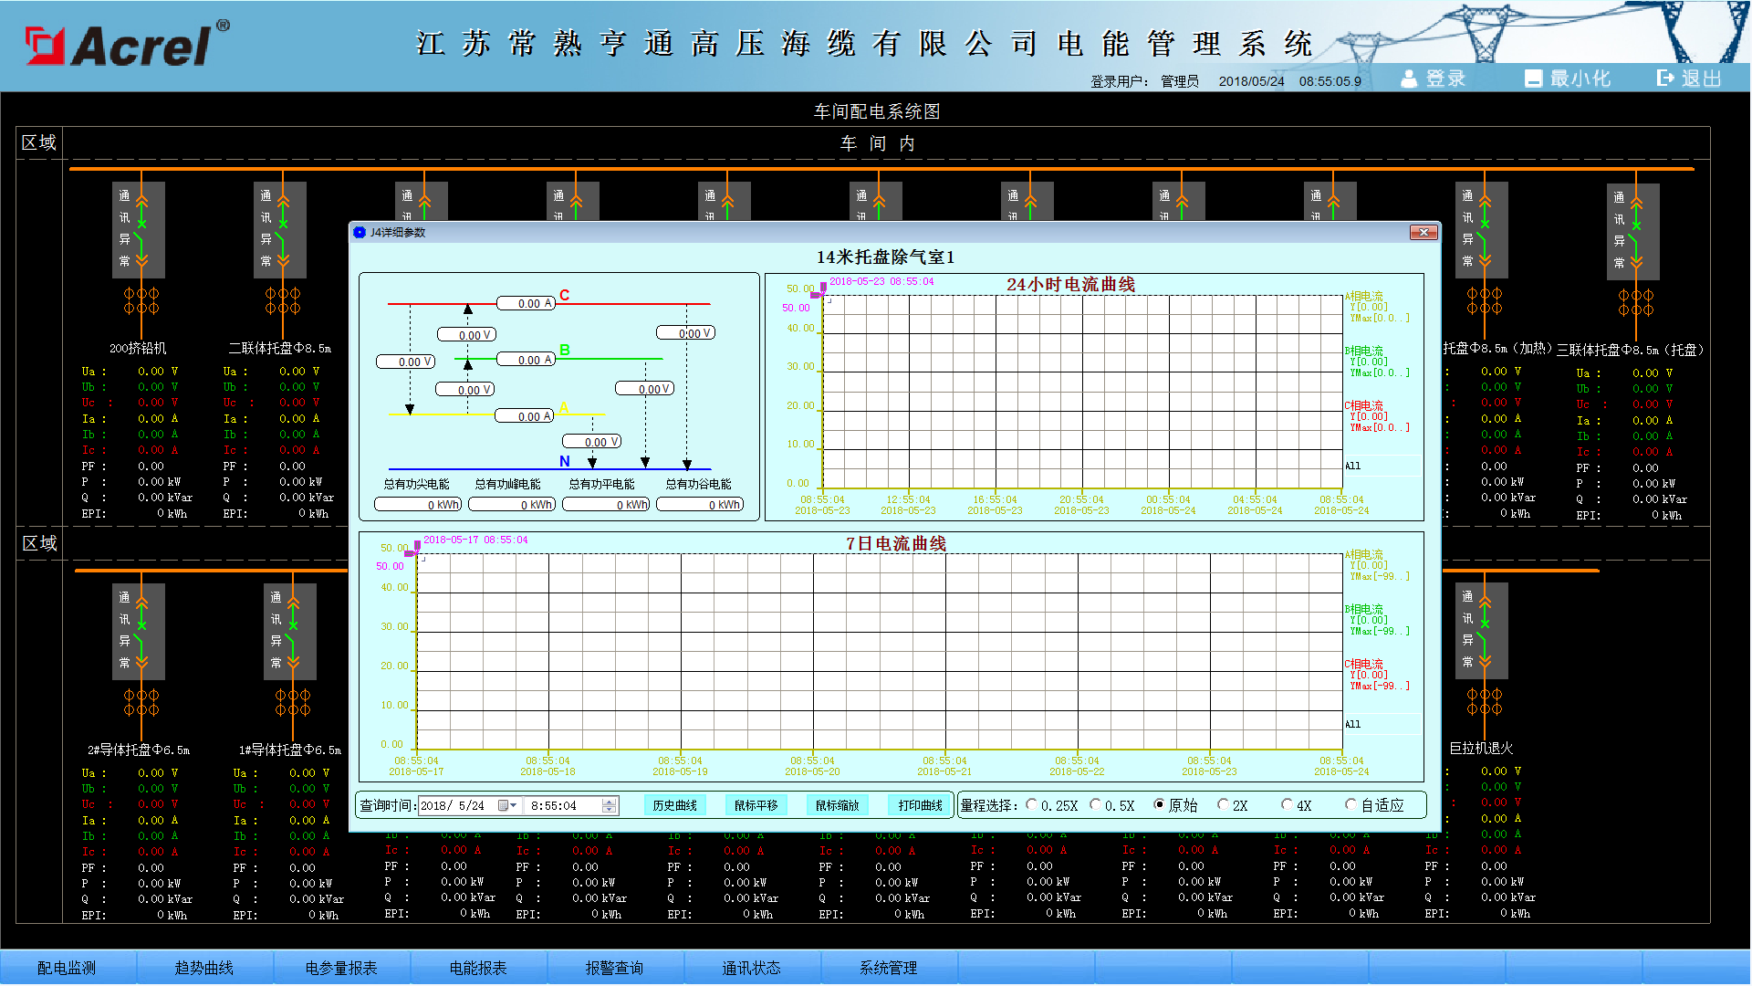Click phase B current value 0.00 A

(526, 360)
